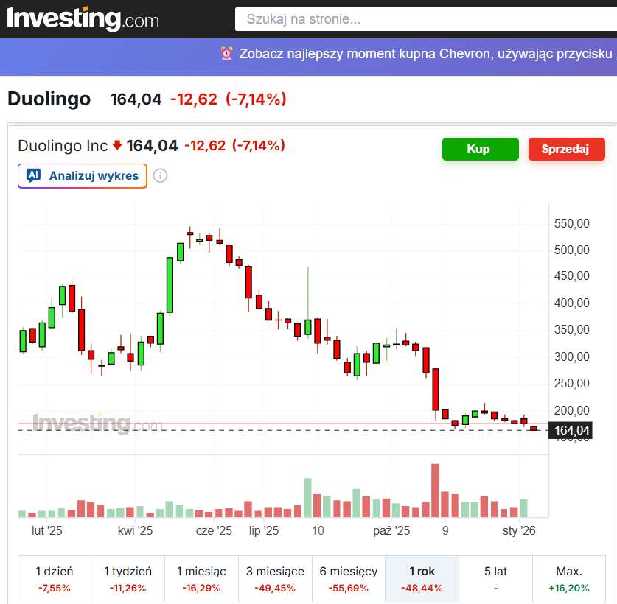Click the 500,00 price axis label
The width and height of the screenshot is (617, 604).
pyautogui.click(x=572, y=250)
